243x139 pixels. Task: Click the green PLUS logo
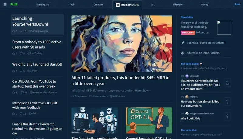(x=14, y=4)
